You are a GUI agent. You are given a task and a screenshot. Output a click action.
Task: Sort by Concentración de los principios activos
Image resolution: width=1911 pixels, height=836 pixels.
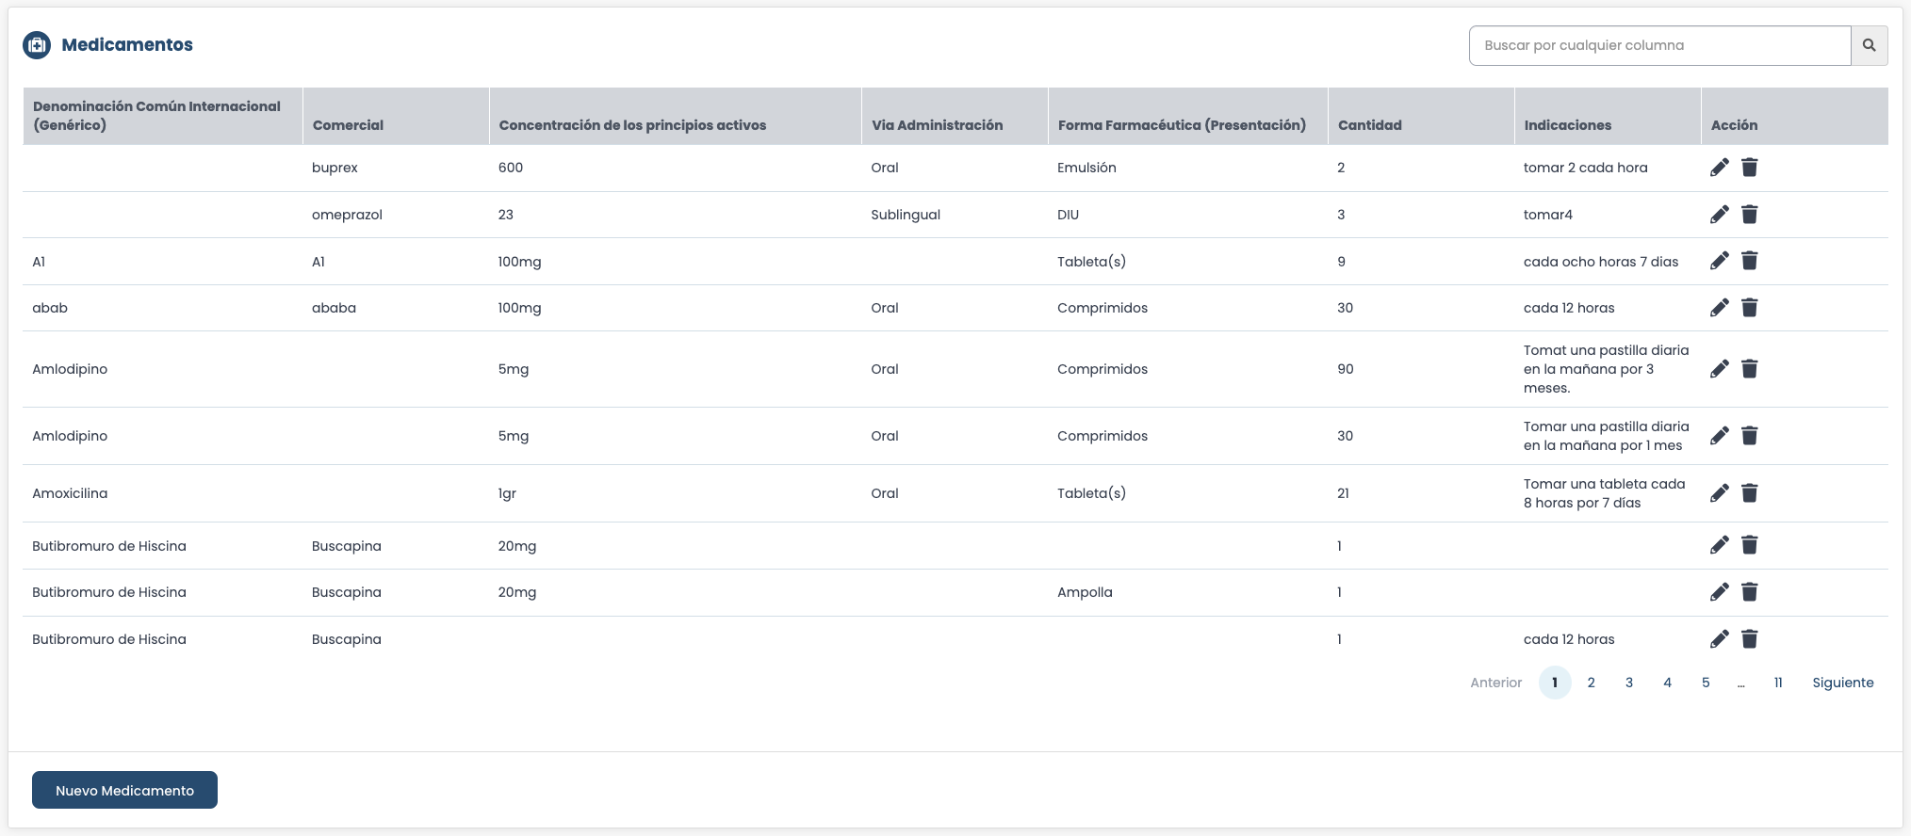[676, 116]
